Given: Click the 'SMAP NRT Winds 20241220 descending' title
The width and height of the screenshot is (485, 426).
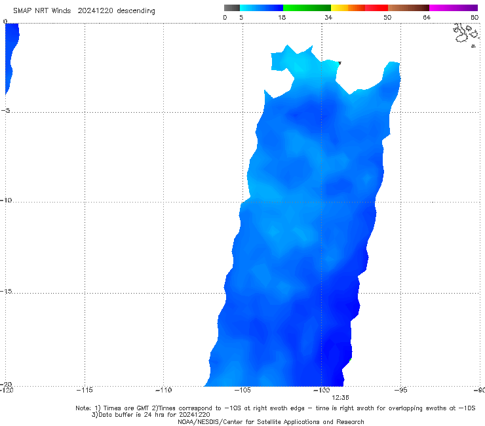Looking at the screenshot, I should pos(84,10).
